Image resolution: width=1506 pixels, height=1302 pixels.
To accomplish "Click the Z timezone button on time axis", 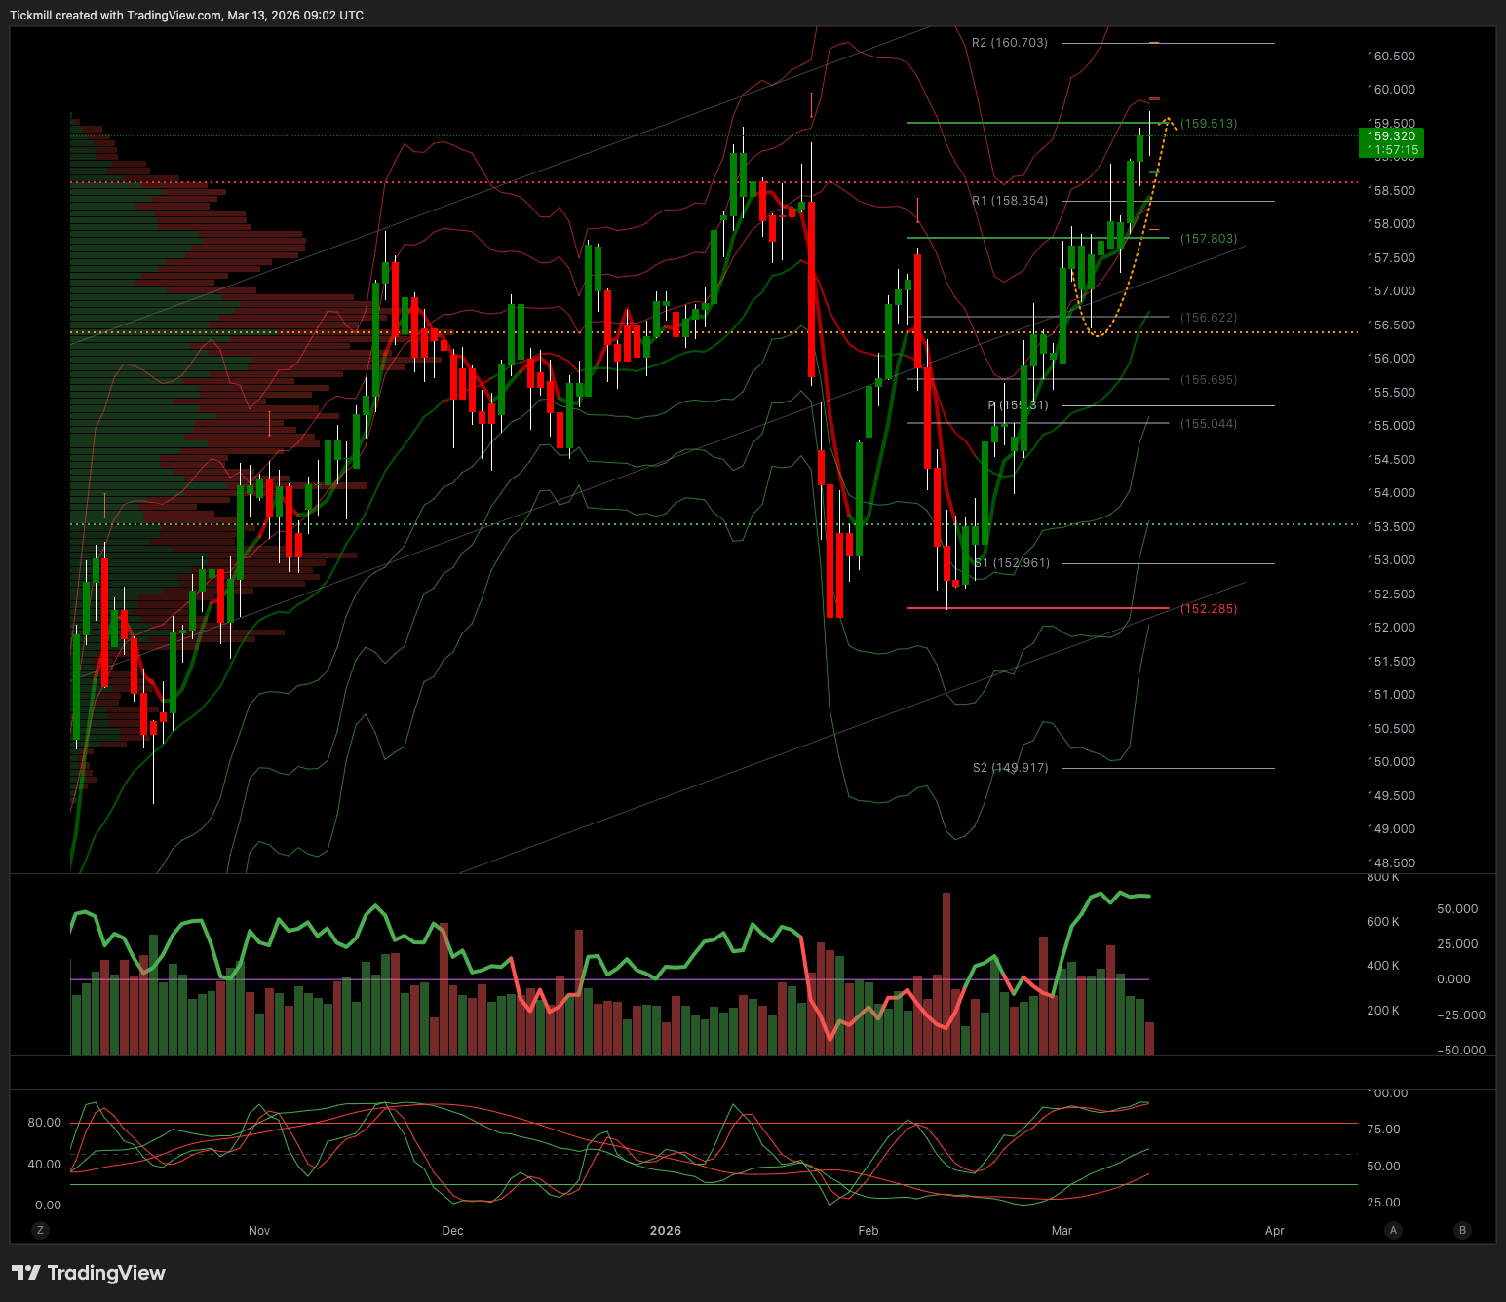I will tap(40, 1230).
